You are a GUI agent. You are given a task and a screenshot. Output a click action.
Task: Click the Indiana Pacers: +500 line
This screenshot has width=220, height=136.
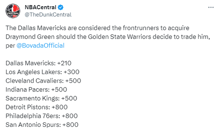coord(36,90)
